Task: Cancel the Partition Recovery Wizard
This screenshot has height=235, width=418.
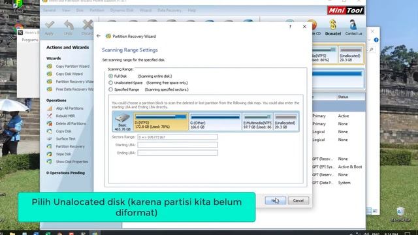Action: 298,200
